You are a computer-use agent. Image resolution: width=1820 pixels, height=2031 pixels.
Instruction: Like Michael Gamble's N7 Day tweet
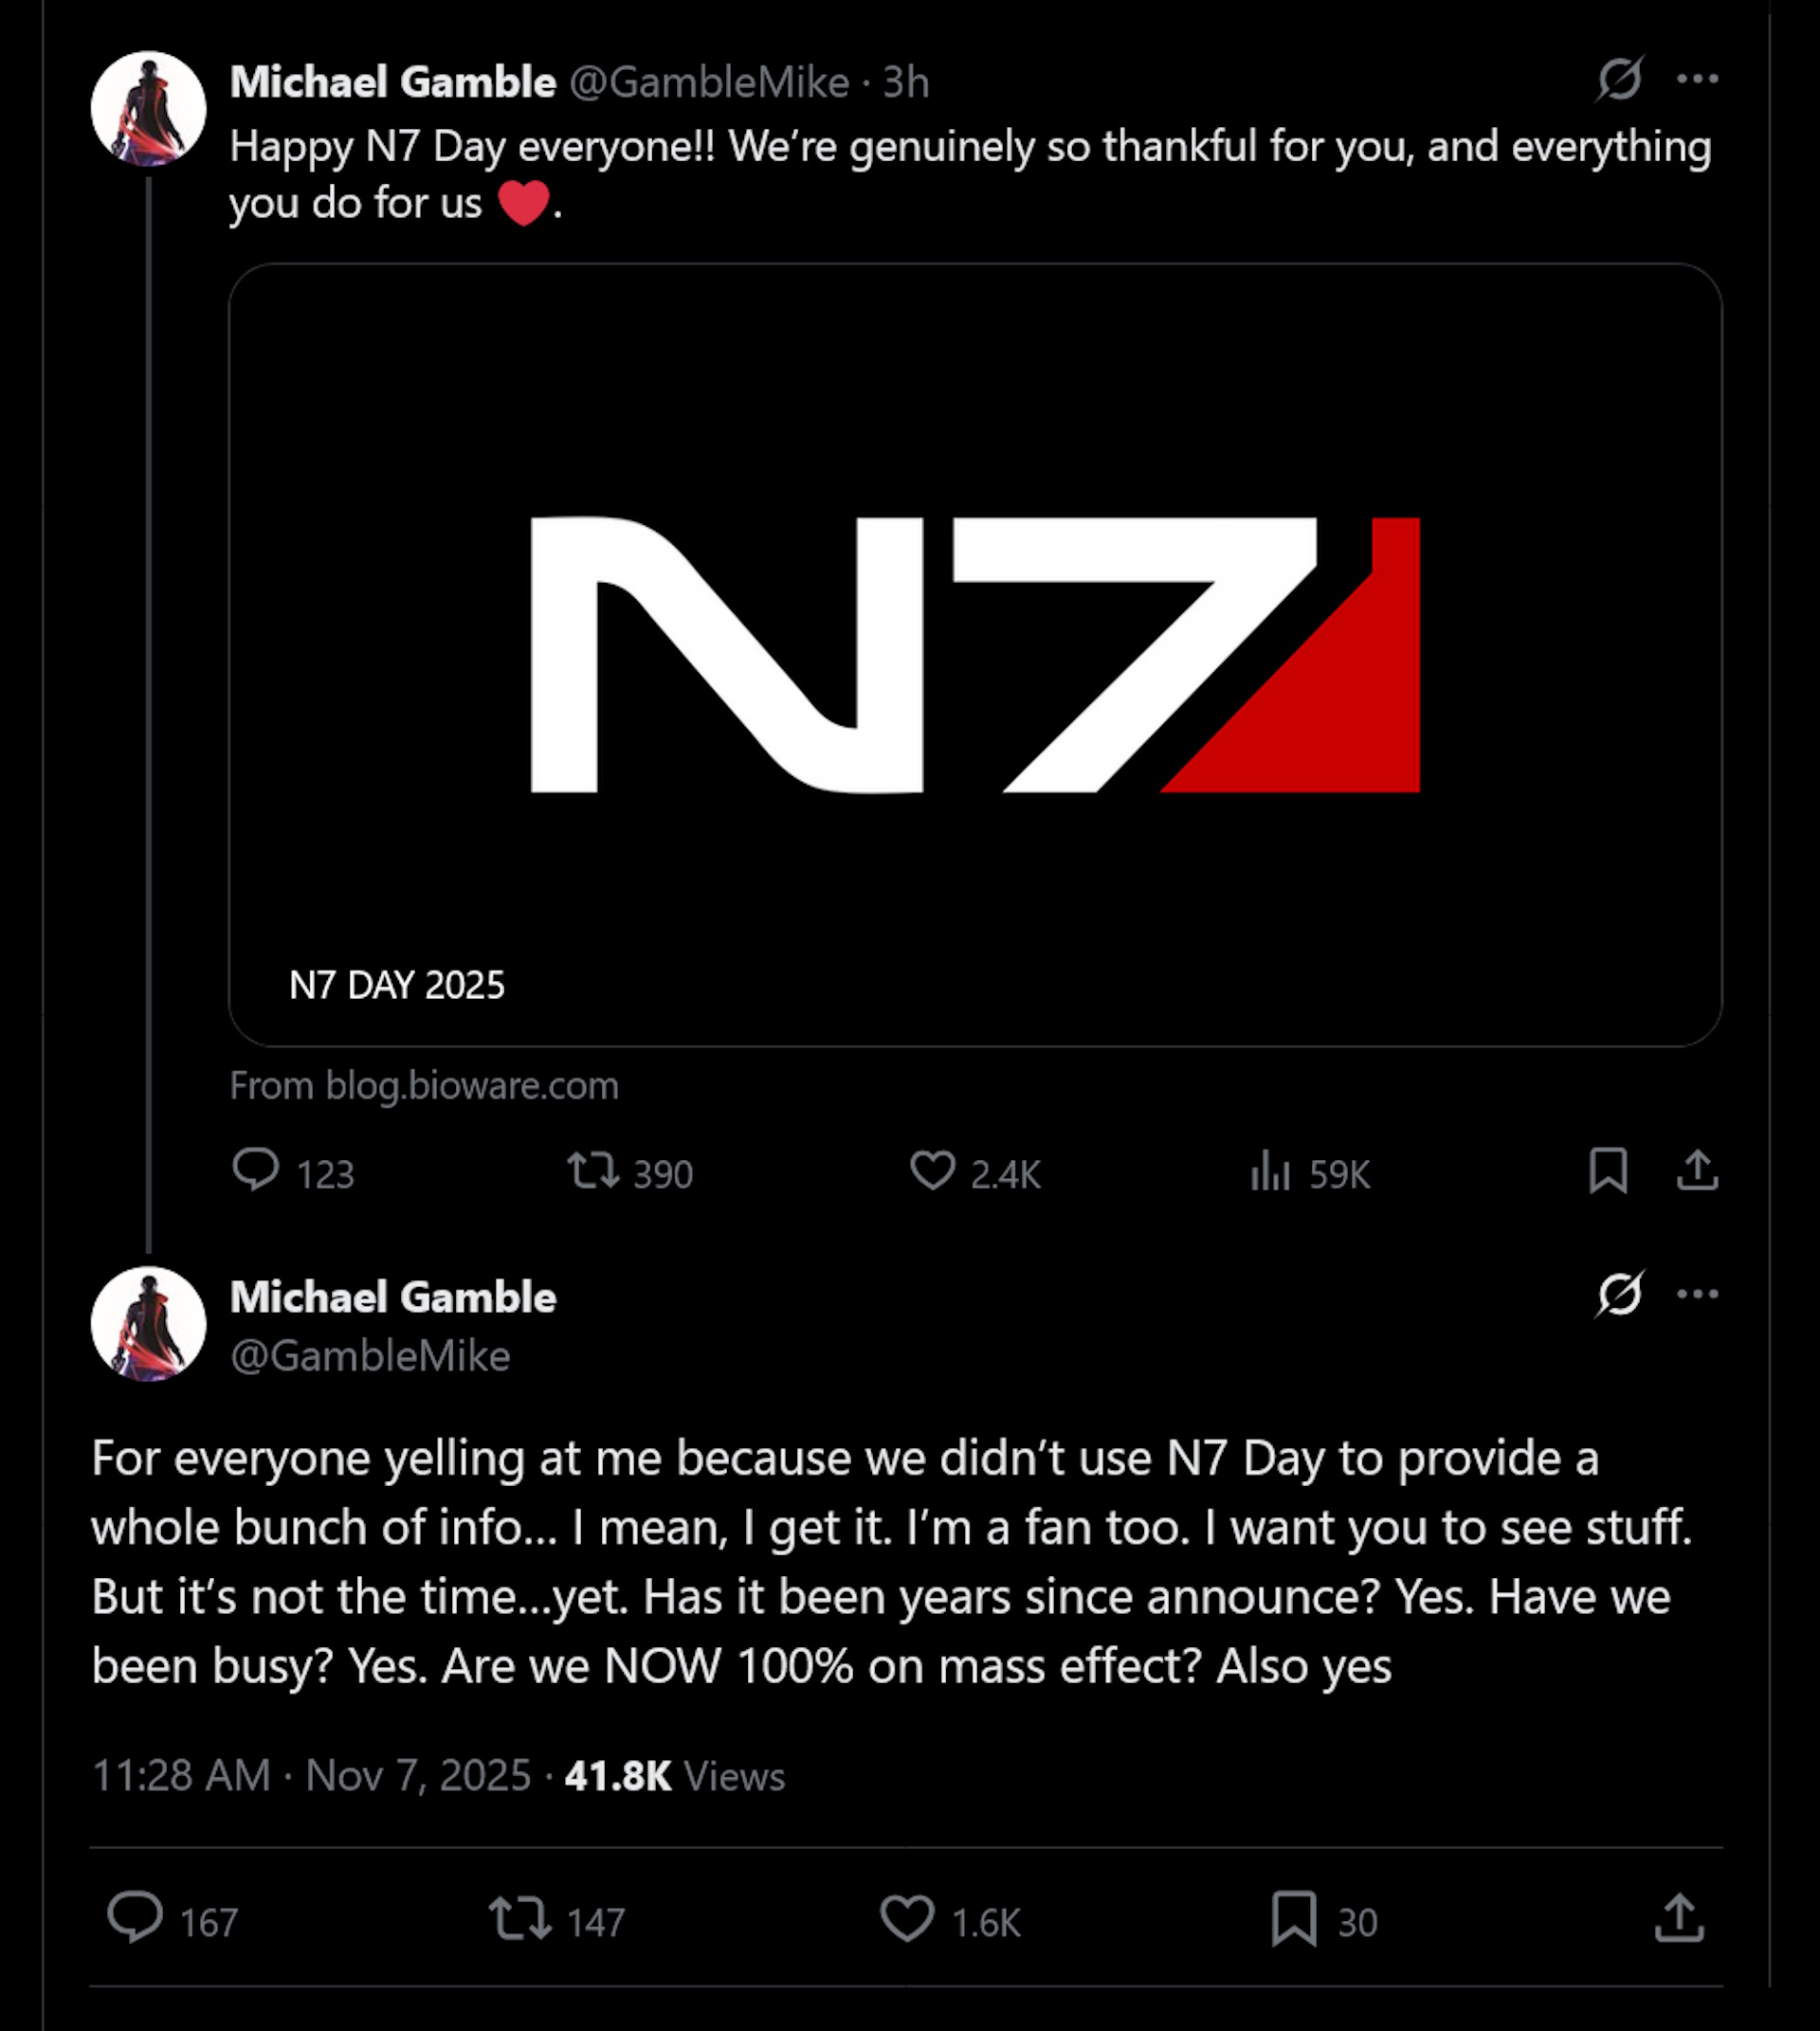(938, 1175)
